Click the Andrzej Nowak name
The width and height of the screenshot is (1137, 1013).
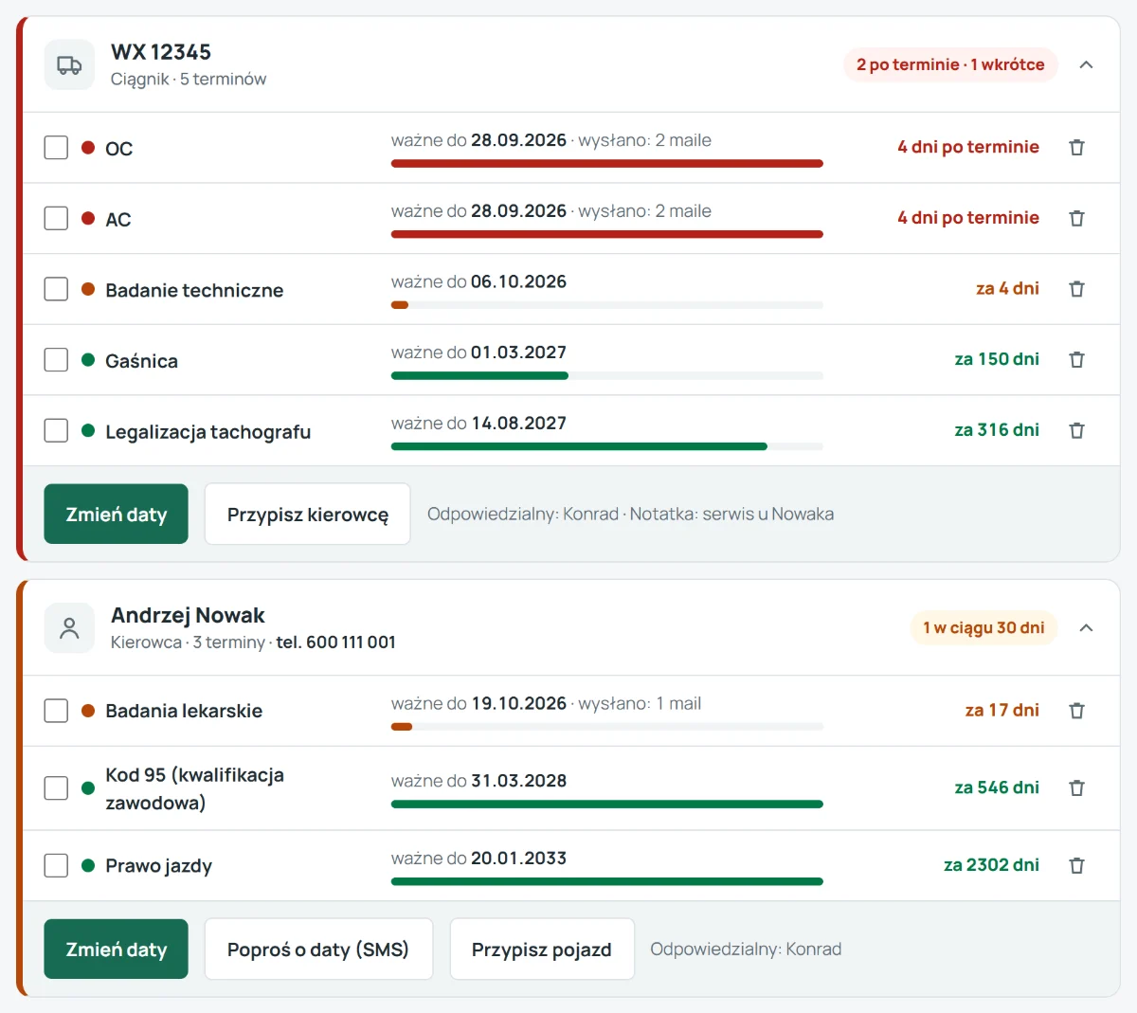pos(188,615)
